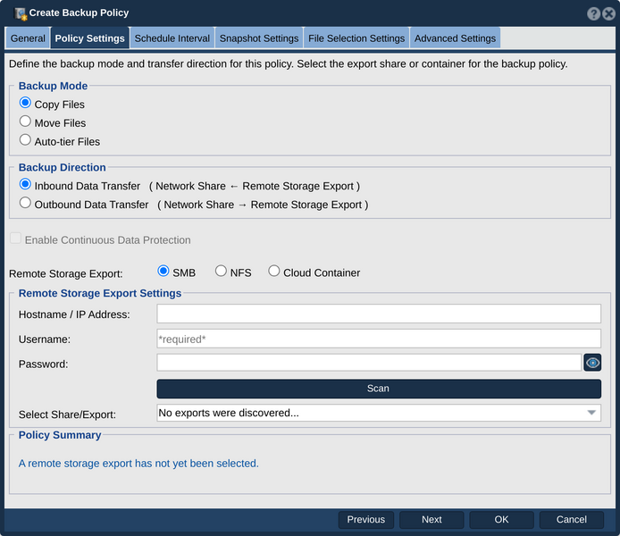Viewport: 620px width, 536px height.
Task: Click the Remote Storage Export Settings heading
Action: pyautogui.click(x=100, y=293)
